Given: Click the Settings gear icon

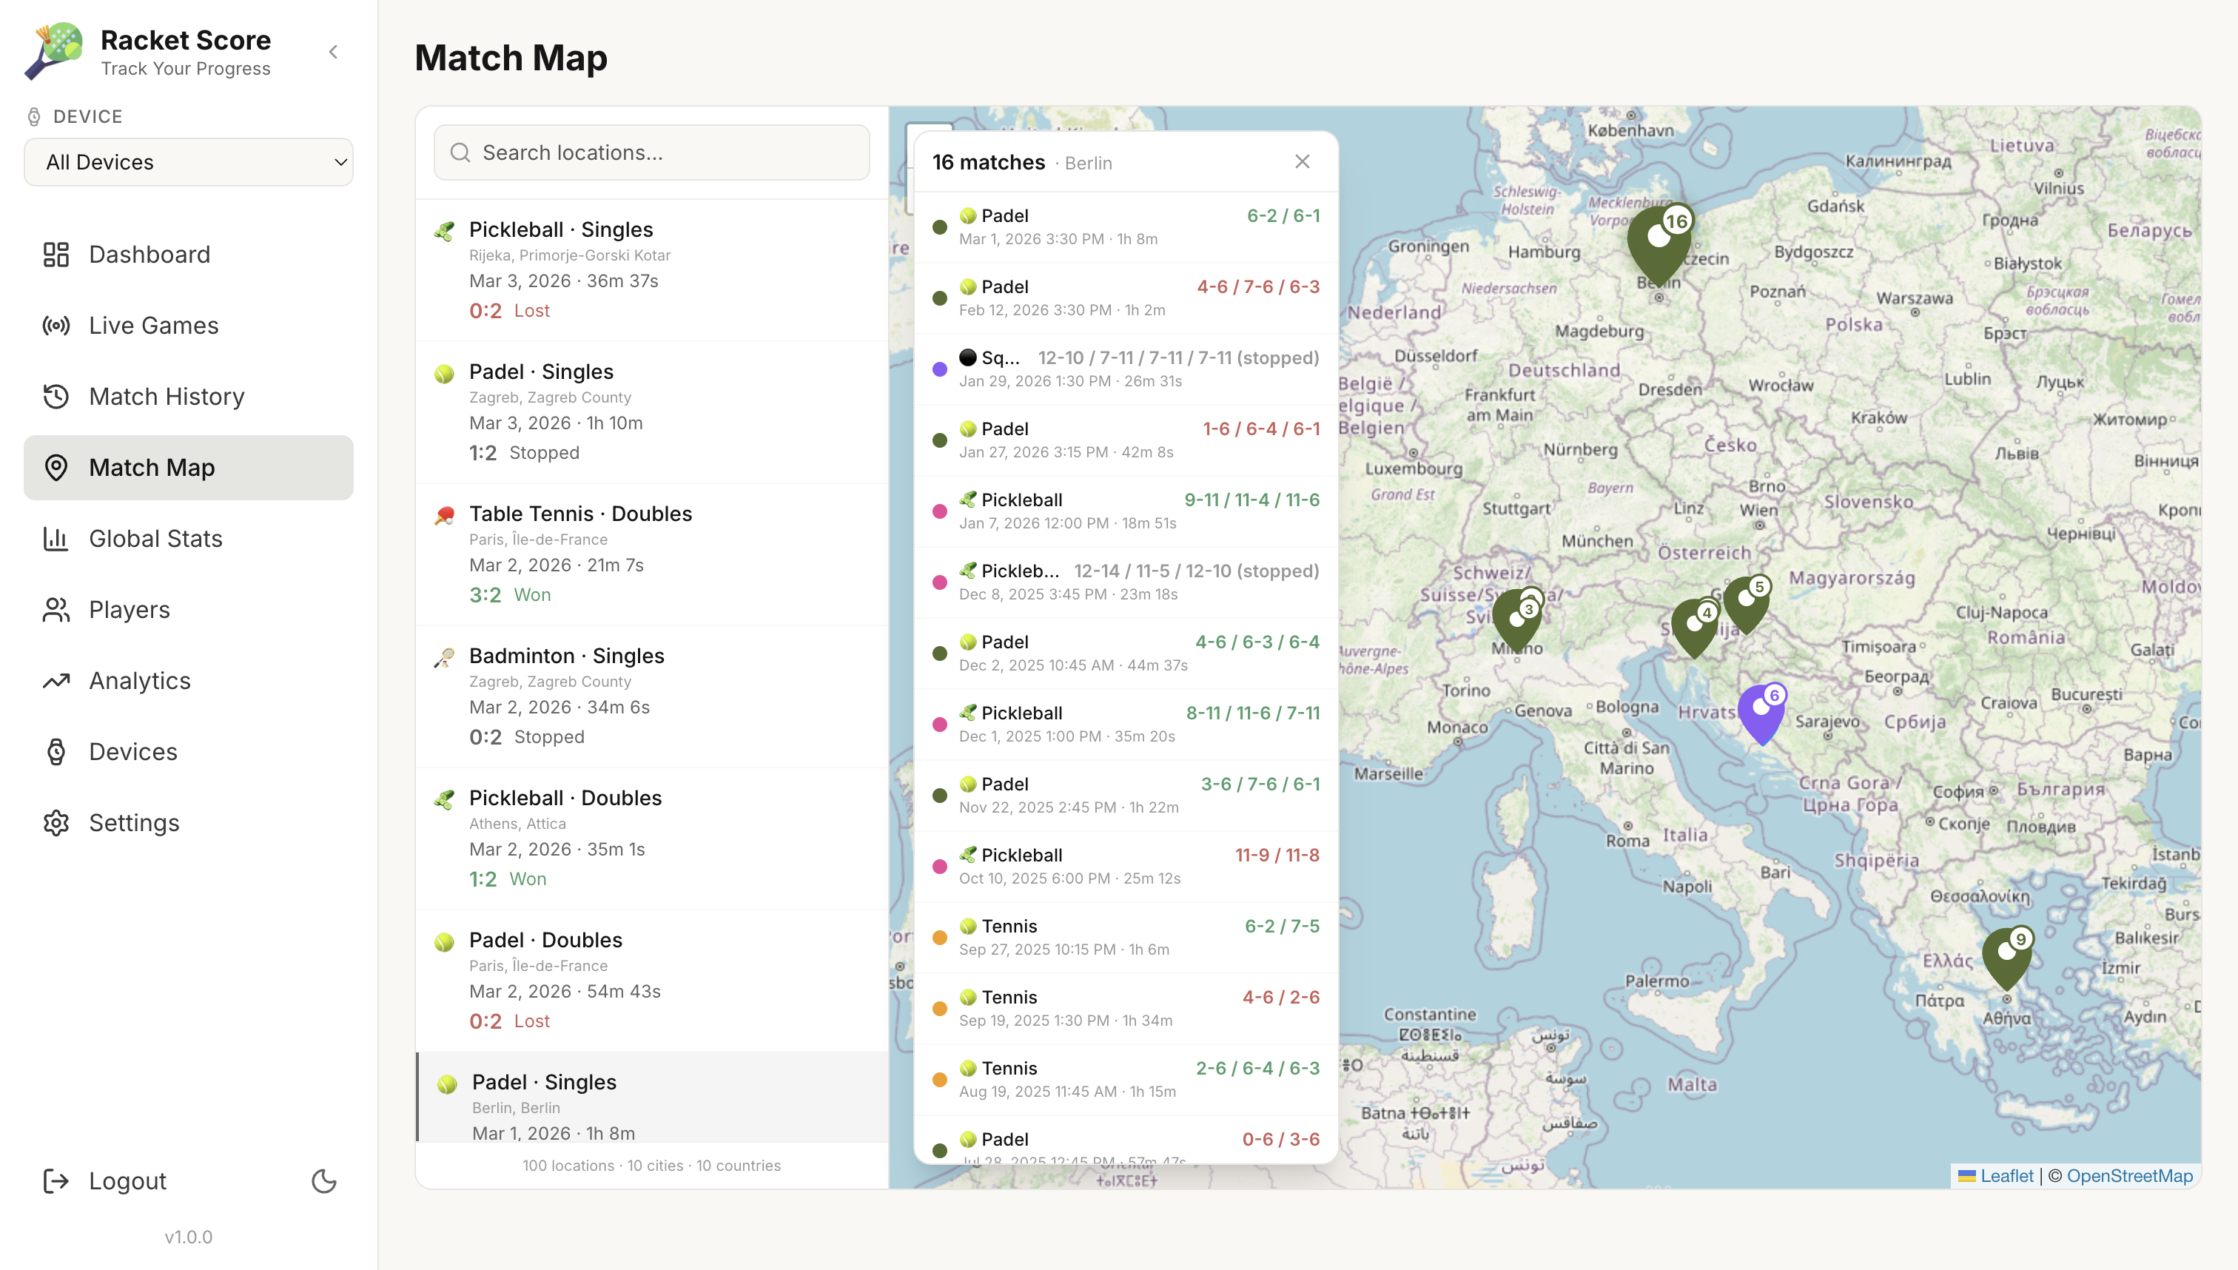Looking at the screenshot, I should pos(56,822).
